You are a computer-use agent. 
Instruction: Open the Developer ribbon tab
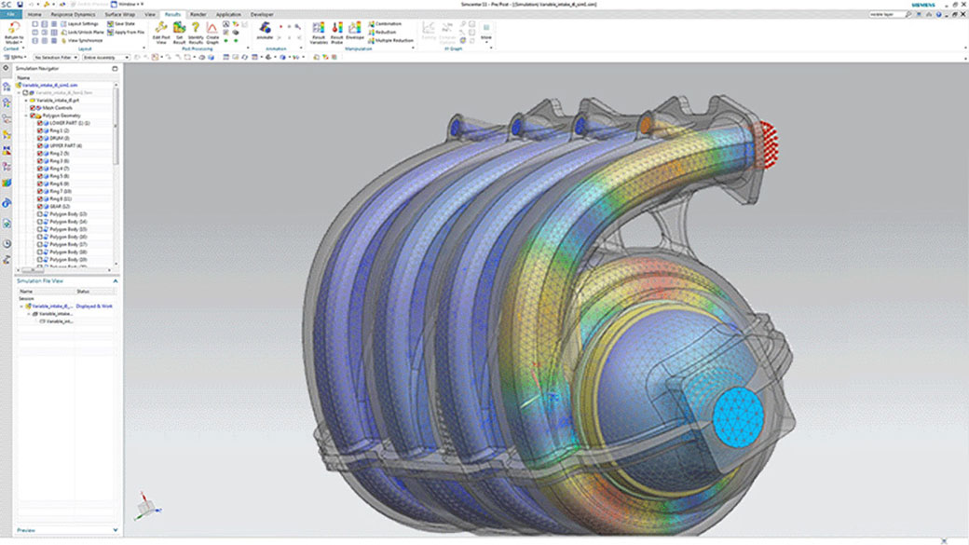262,14
